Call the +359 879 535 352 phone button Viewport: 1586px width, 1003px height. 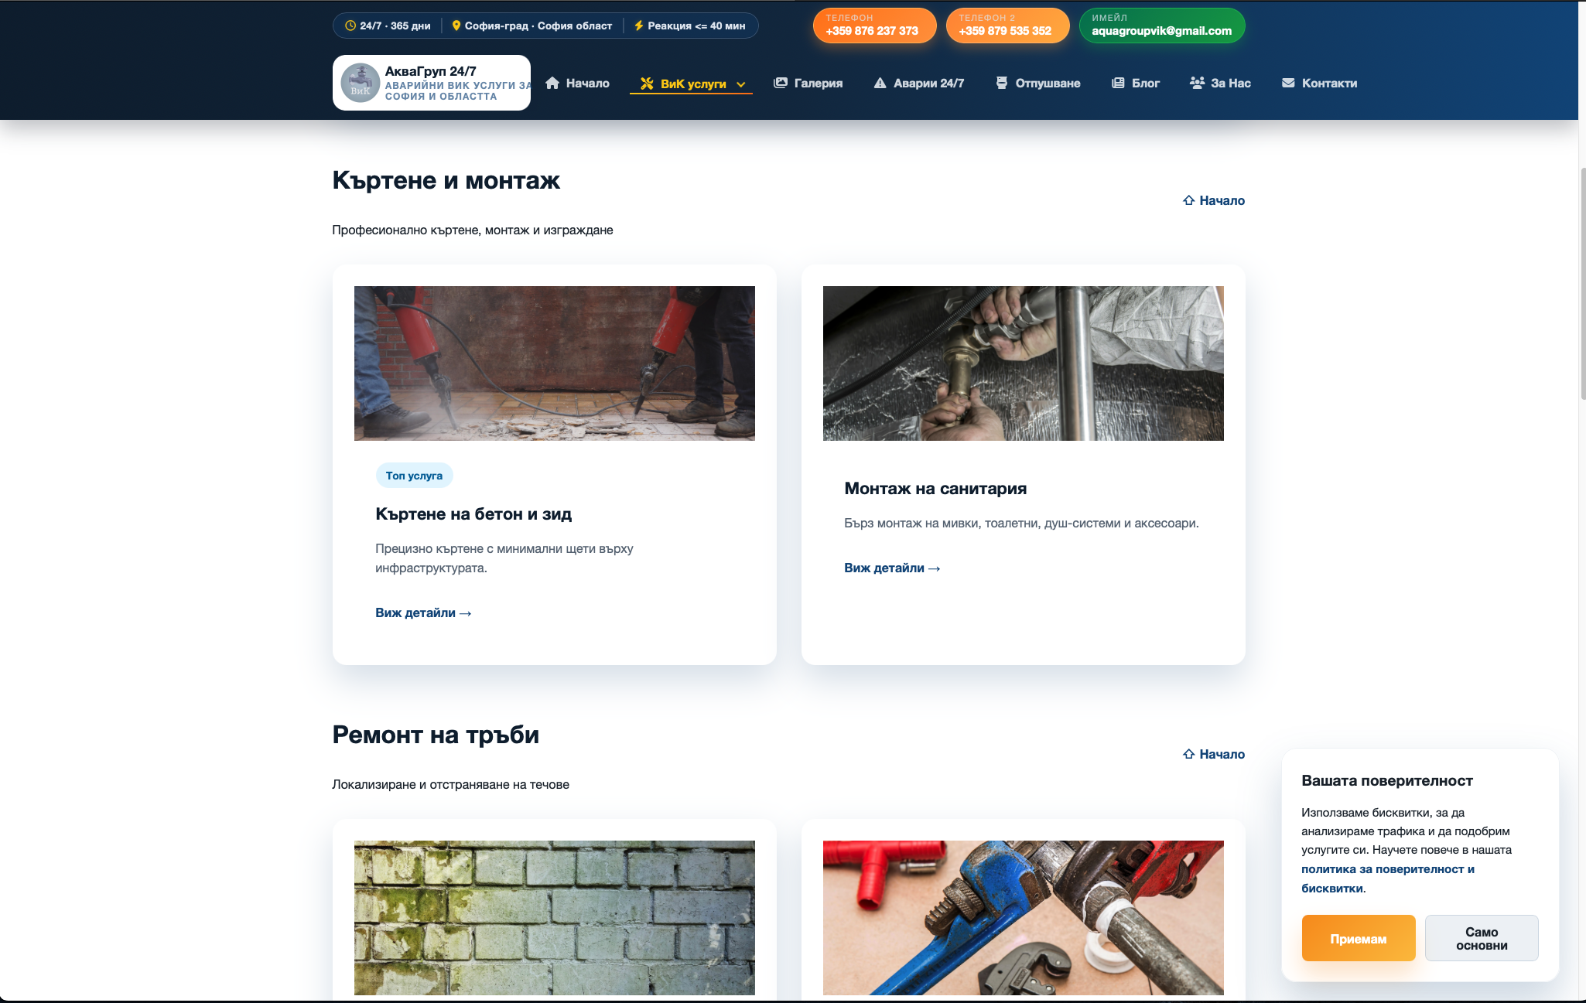(1007, 26)
